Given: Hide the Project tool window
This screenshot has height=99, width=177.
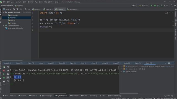Looking at the screenshot, I should (x=29, y=9).
